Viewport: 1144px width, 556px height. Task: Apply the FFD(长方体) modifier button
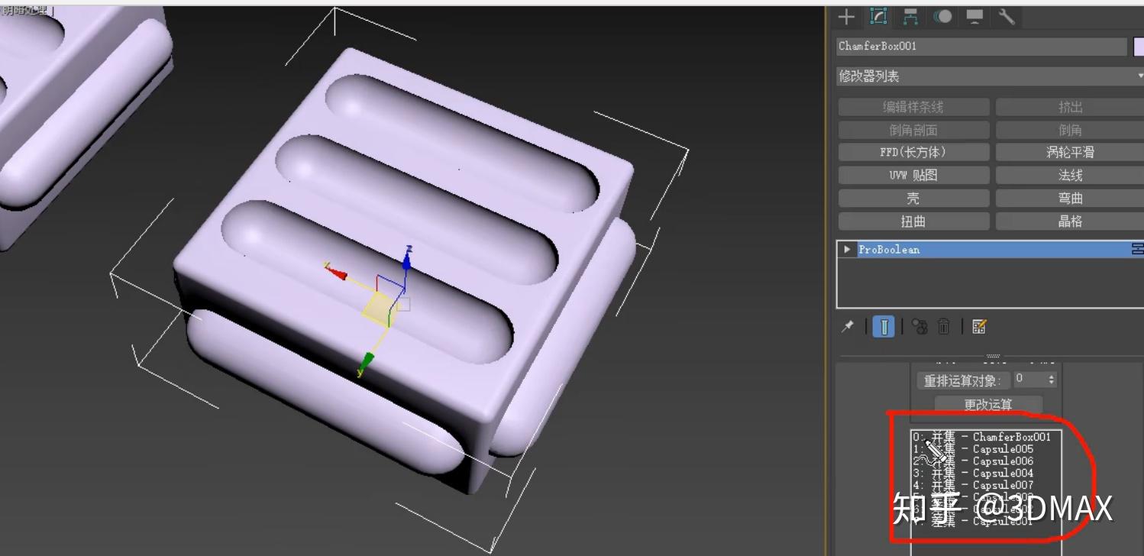click(x=914, y=152)
